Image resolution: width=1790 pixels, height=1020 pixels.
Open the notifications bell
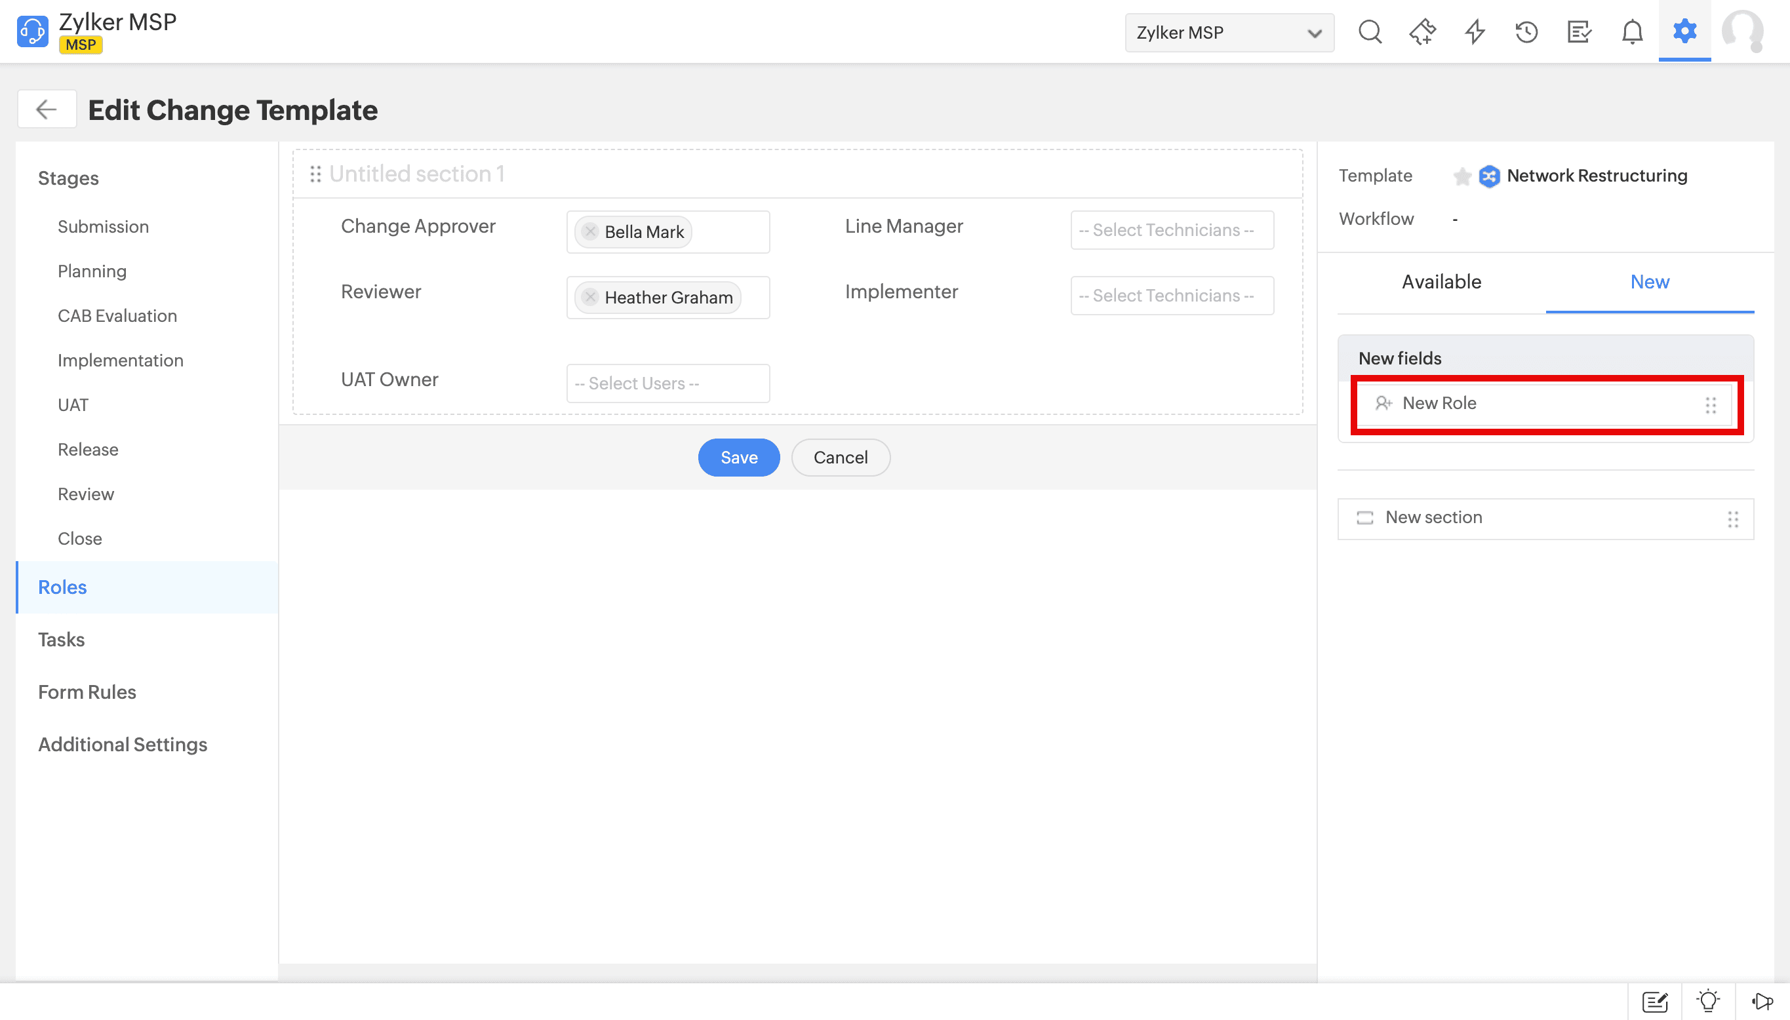tap(1632, 32)
